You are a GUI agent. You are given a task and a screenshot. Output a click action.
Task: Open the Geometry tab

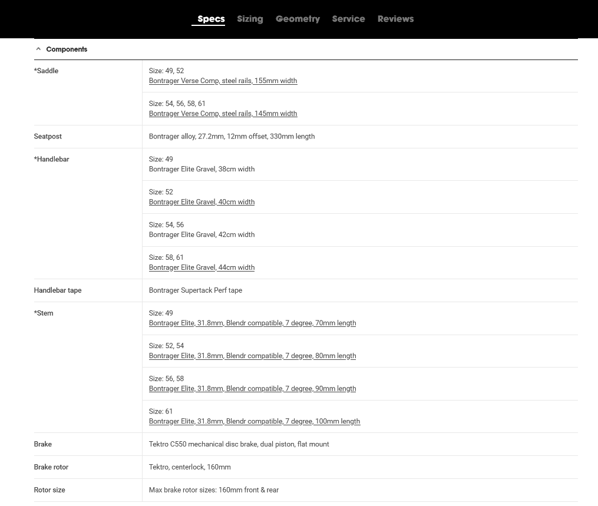[298, 19]
